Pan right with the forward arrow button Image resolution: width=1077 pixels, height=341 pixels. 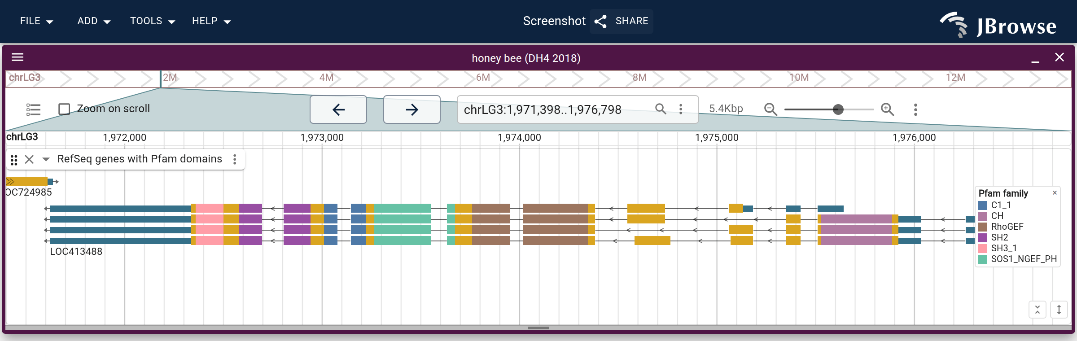412,109
